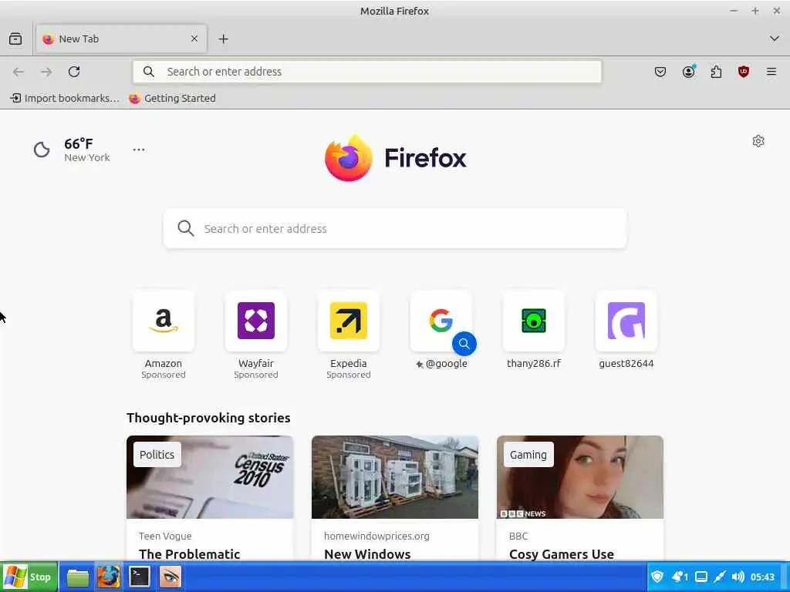790x592 pixels.
Task: Go back one page
Action: 19,72
